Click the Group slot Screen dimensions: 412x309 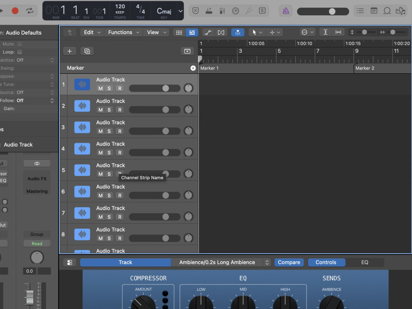(x=37, y=234)
